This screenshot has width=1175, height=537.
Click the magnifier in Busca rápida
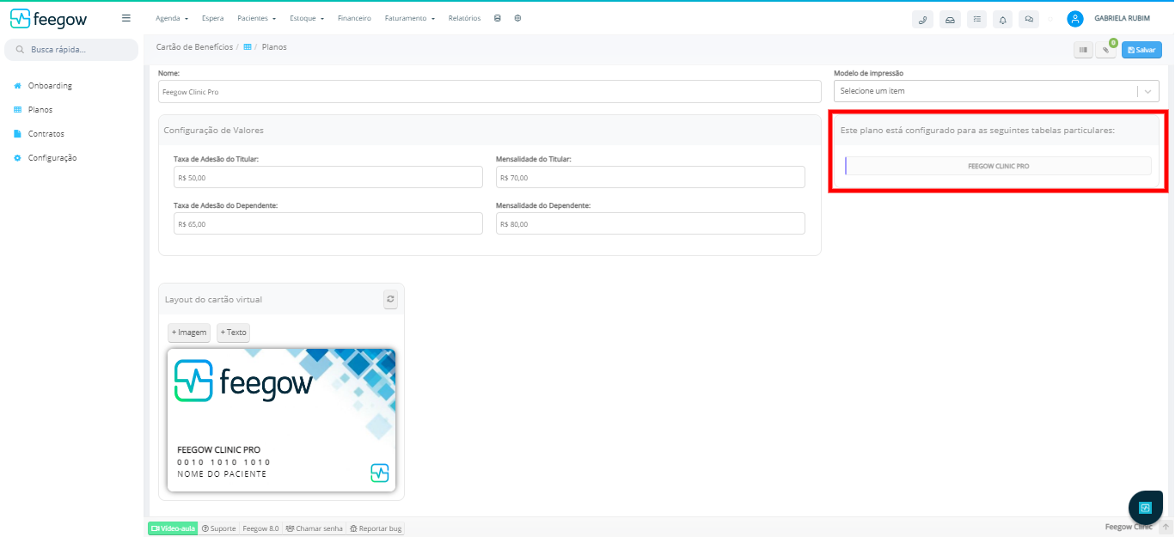[20, 50]
